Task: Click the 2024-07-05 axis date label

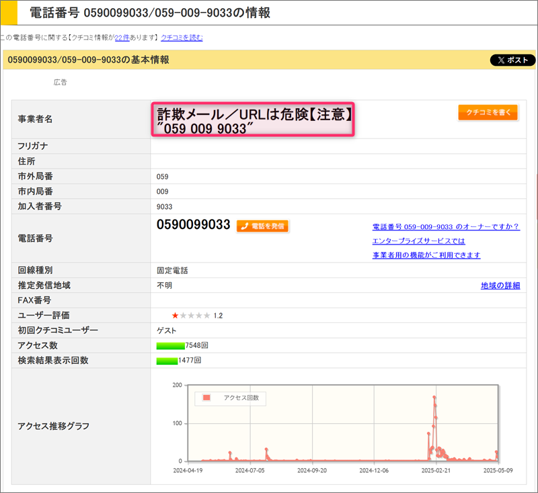Action: coord(249,471)
